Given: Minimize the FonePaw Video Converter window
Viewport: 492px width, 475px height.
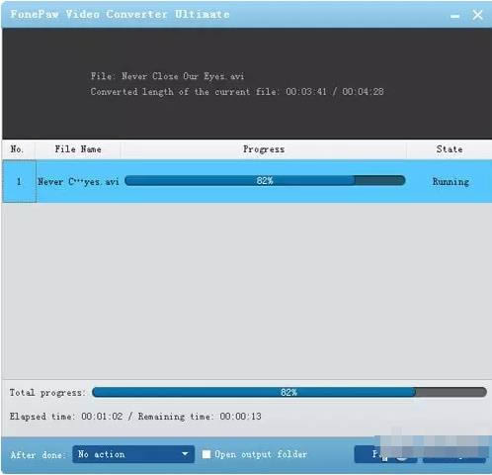Looking at the screenshot, I should (454, 16).
